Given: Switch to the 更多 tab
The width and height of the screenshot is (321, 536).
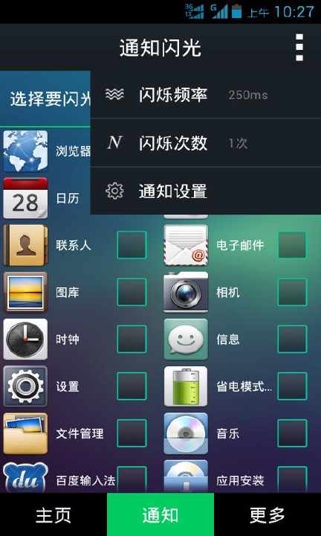Looking at the screenshot, I should click(267, 514).
